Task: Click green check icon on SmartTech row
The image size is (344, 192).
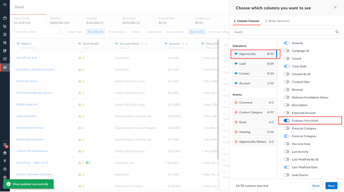Action: (x=87, y=163)
